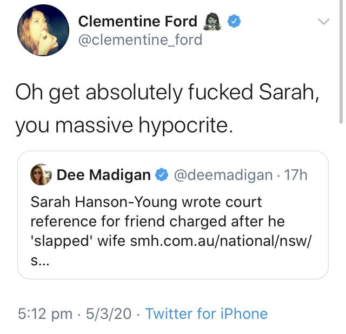Click the 17h quoted tweet timestamp
This screenshot has width=346, height=334.
tap(296, 175)
